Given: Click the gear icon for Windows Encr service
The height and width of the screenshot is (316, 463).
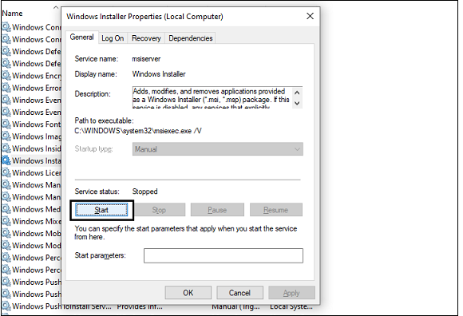Looking at the screenshot, I should coord(6,76).
